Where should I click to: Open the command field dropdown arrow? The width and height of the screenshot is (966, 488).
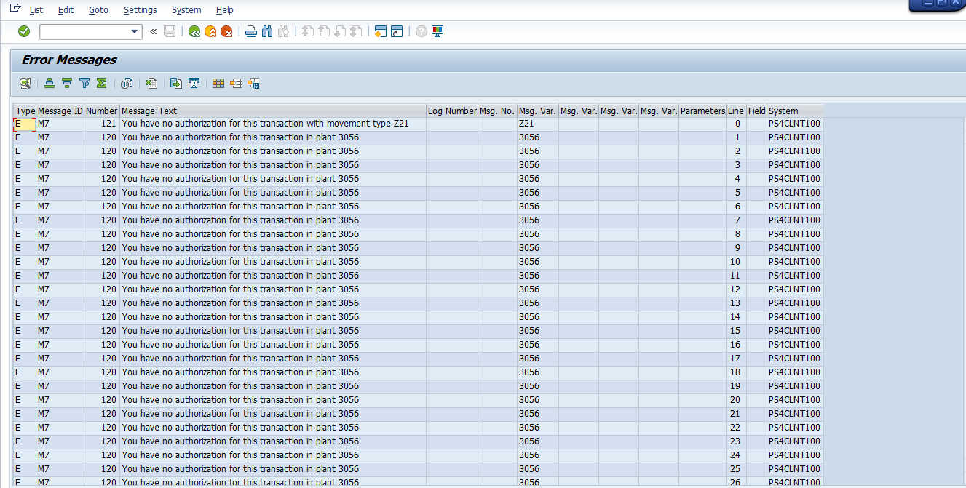tap(135, 31)
